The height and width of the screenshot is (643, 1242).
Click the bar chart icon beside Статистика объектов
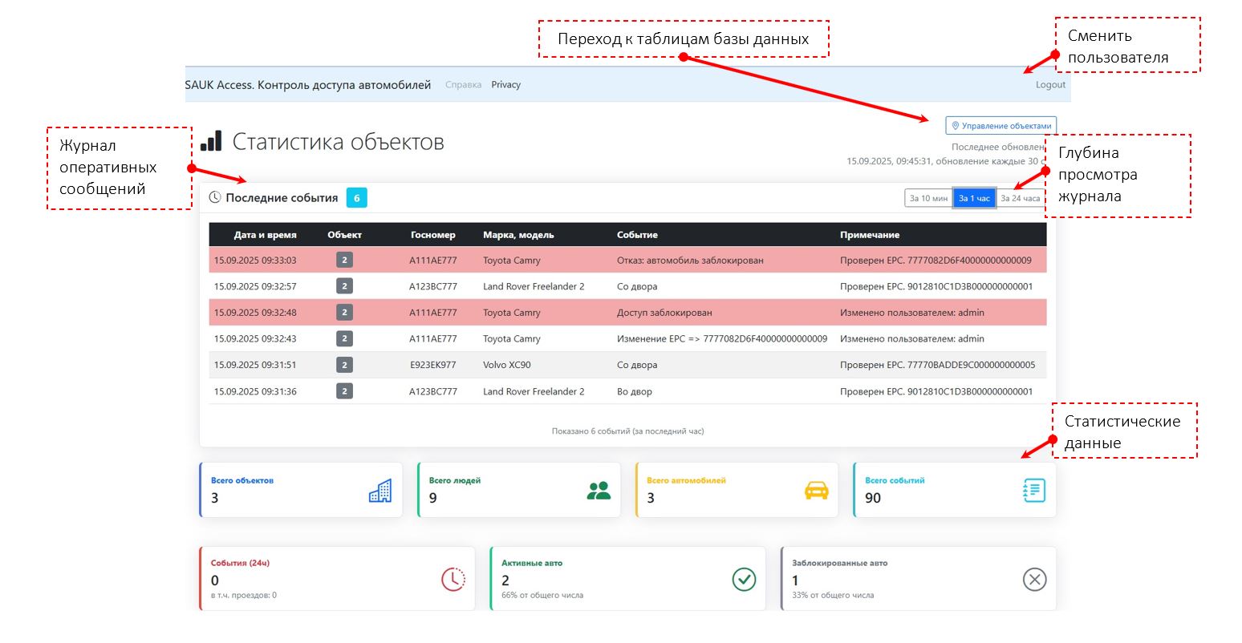point(211,141)
